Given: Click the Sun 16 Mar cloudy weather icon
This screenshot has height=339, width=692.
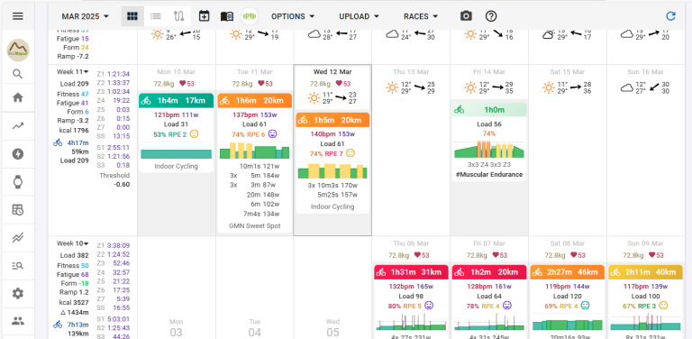Looking at the screenshot, I should tap(627, 87).
